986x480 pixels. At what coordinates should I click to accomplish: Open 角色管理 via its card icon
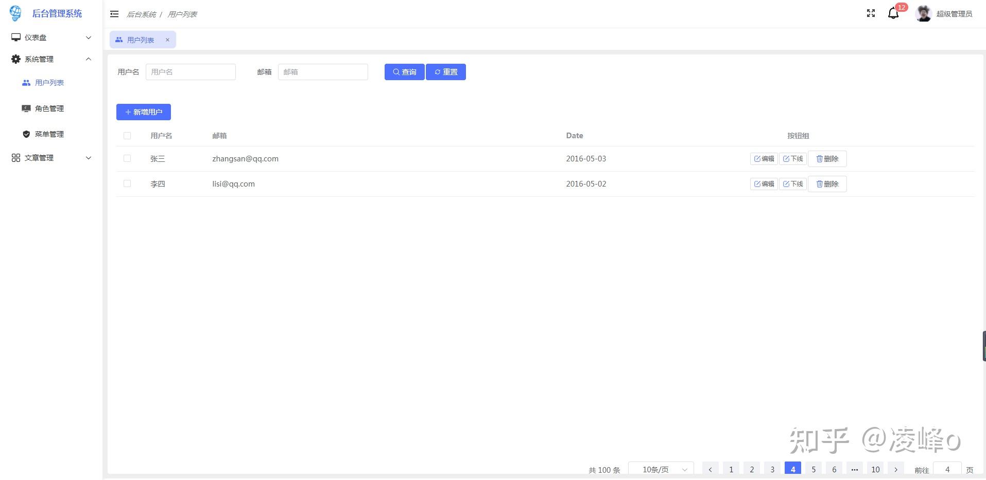coord(26,108)
